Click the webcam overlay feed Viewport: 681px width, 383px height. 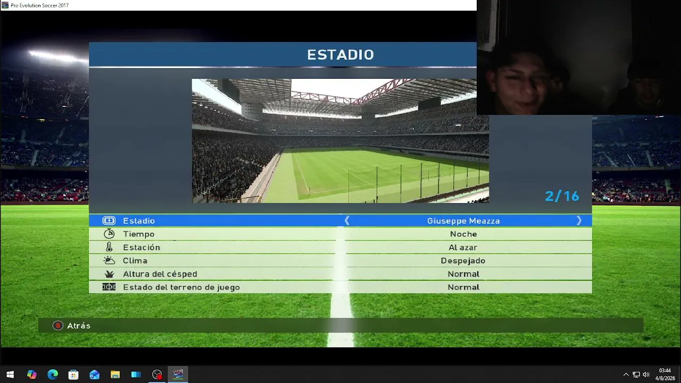pyautogui.click(x=579, y=57)
